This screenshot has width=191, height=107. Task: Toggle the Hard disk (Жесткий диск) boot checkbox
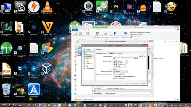click(114, 64)
